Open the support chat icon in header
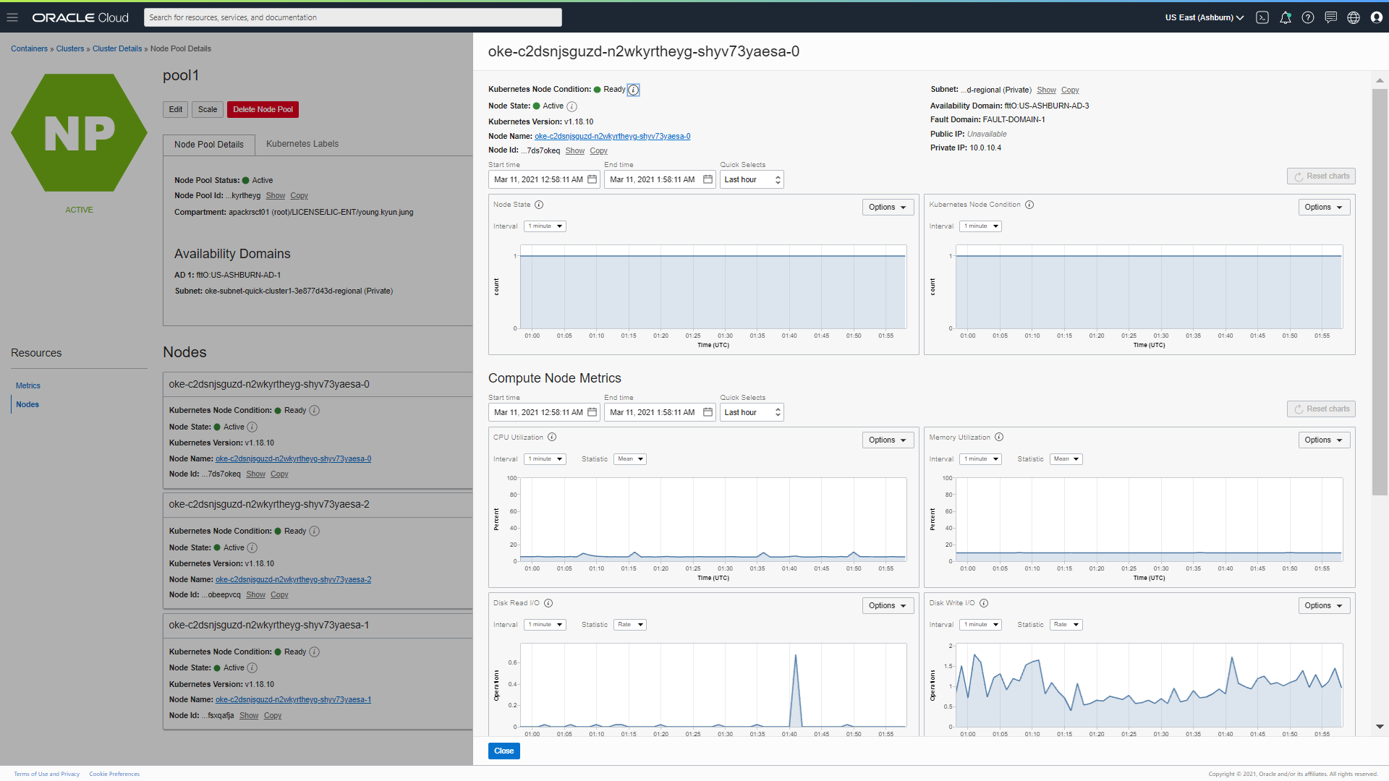Screen dimensions: 1389x781 1330,17
